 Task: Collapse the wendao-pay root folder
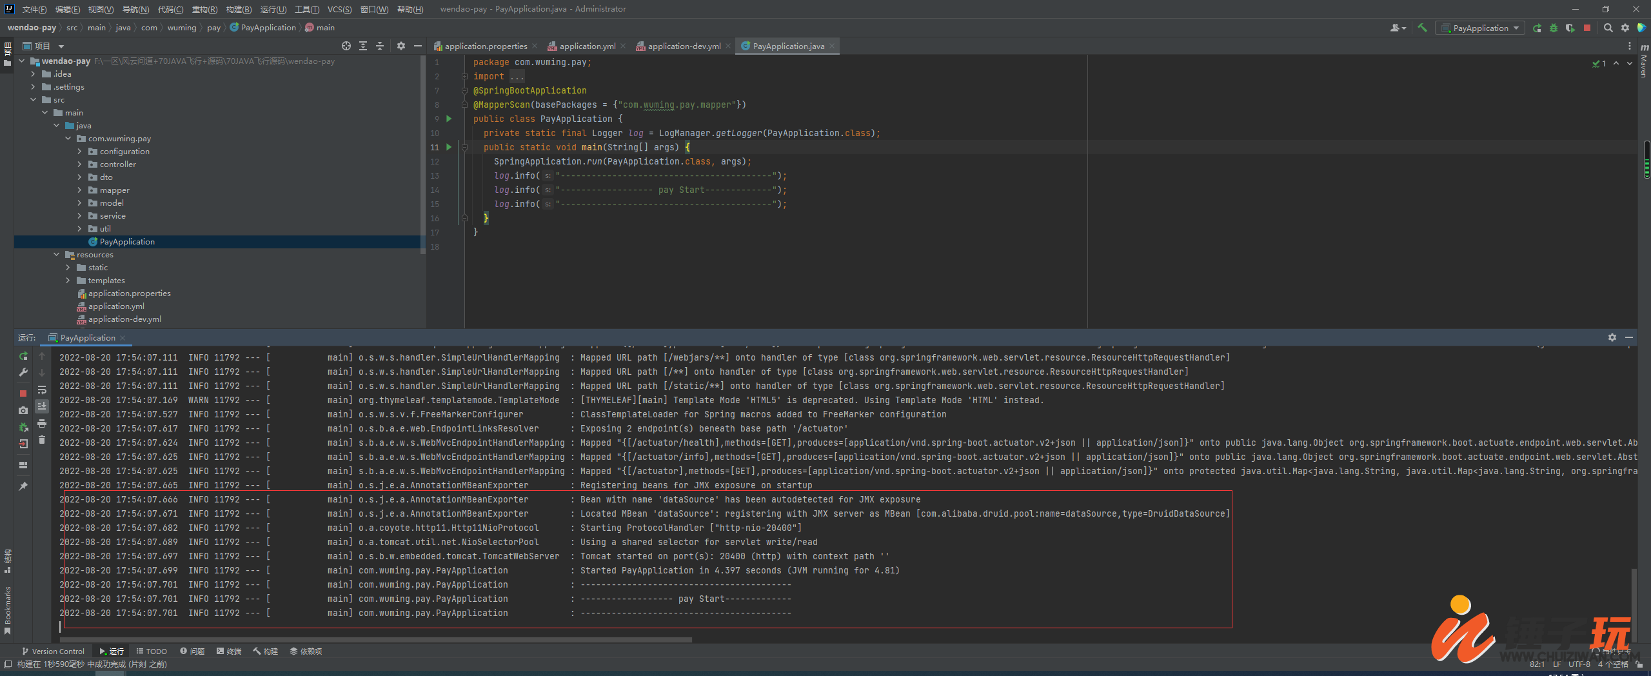(x=22, y=61)
